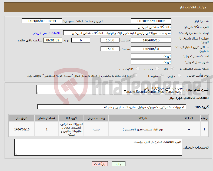Click the remaining days field showing 6

pyautogui.click(x=81, y=40)
